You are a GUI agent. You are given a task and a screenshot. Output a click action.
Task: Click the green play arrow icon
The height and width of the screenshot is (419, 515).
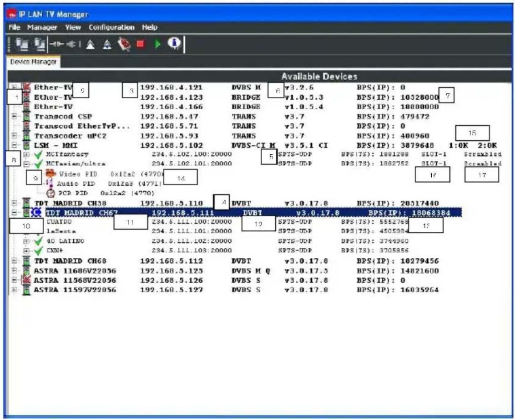(x=158, y=44)
